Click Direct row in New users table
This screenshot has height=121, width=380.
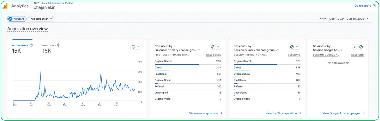coord(188,68)
